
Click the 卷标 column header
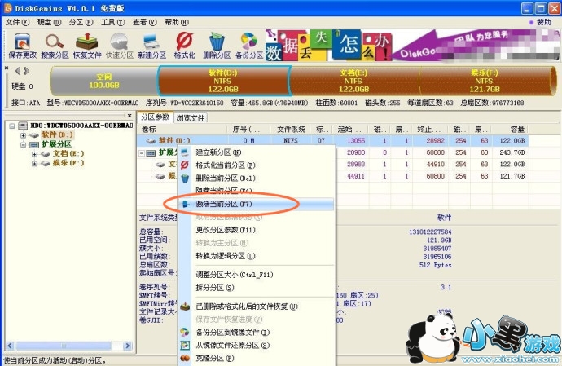tap(182, 129)
